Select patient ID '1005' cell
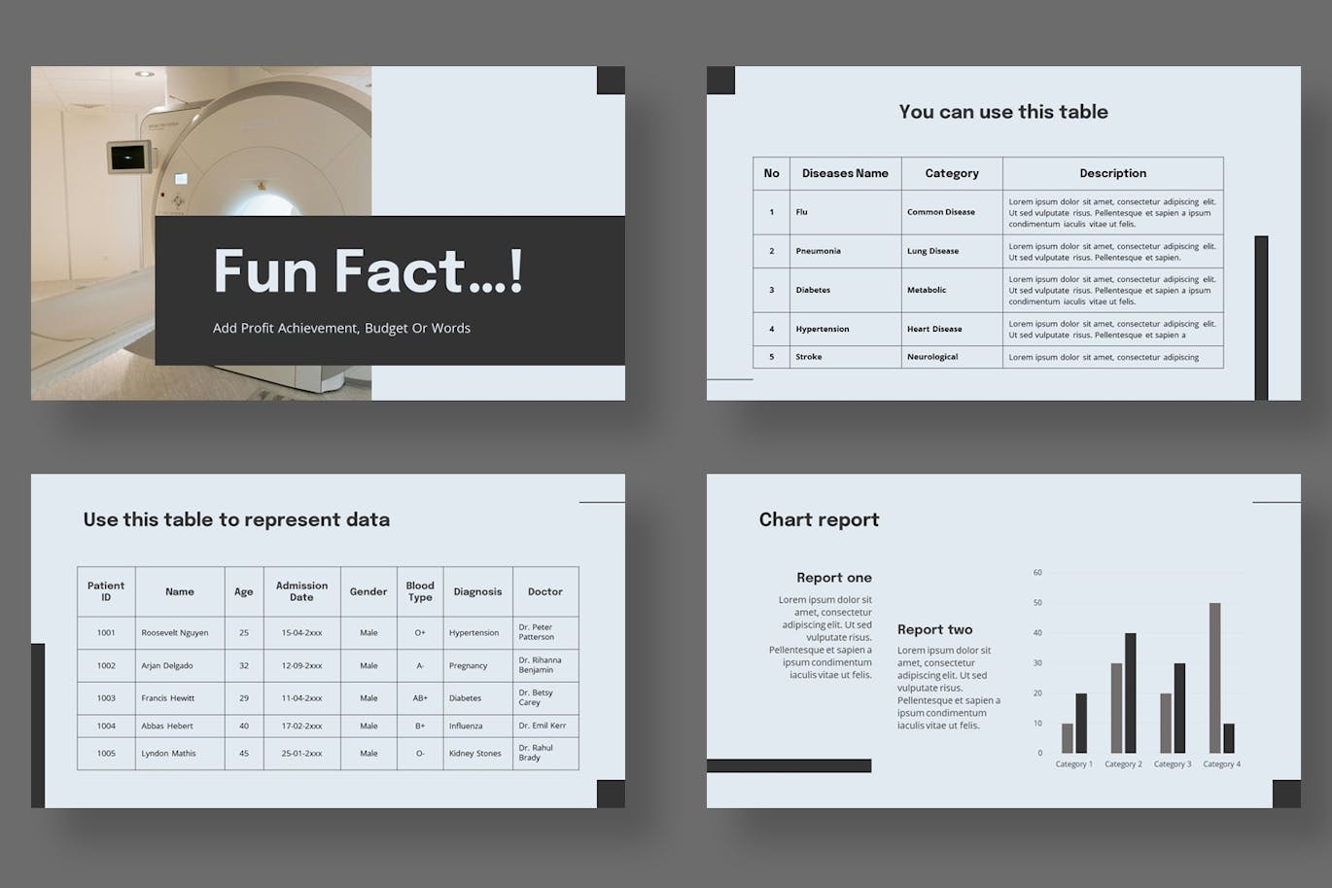Viewport: 1332px width, 888px height. (x=106, y=754)
